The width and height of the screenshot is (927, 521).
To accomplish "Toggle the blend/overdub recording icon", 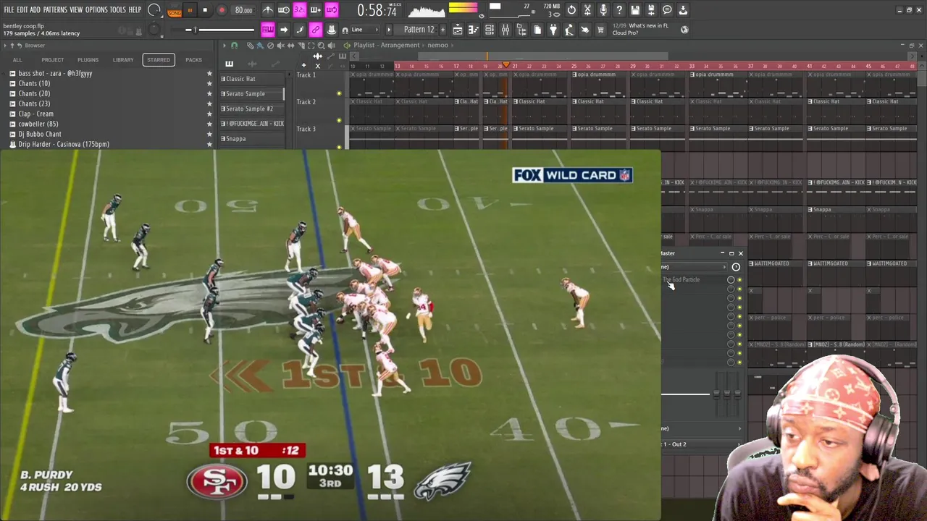I will (316, 10).
